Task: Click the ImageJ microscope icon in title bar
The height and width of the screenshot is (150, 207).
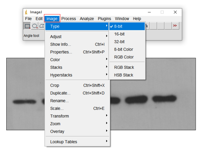Action: pos(26,12)
